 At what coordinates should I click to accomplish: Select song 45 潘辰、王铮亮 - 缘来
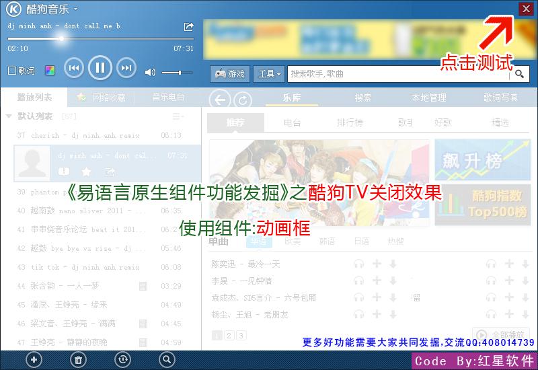100,305
